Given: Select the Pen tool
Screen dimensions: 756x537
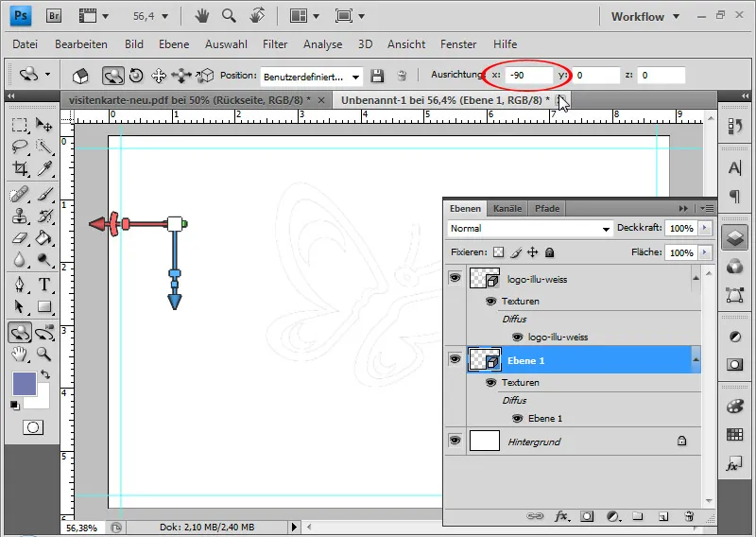Looking at the screenshot, I should (19, 285).
